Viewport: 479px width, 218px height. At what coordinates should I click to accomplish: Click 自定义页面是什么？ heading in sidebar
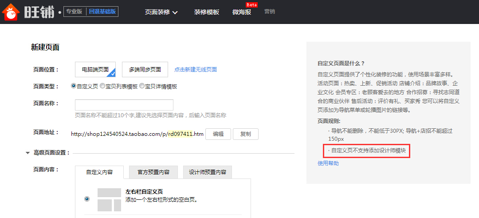341,63
